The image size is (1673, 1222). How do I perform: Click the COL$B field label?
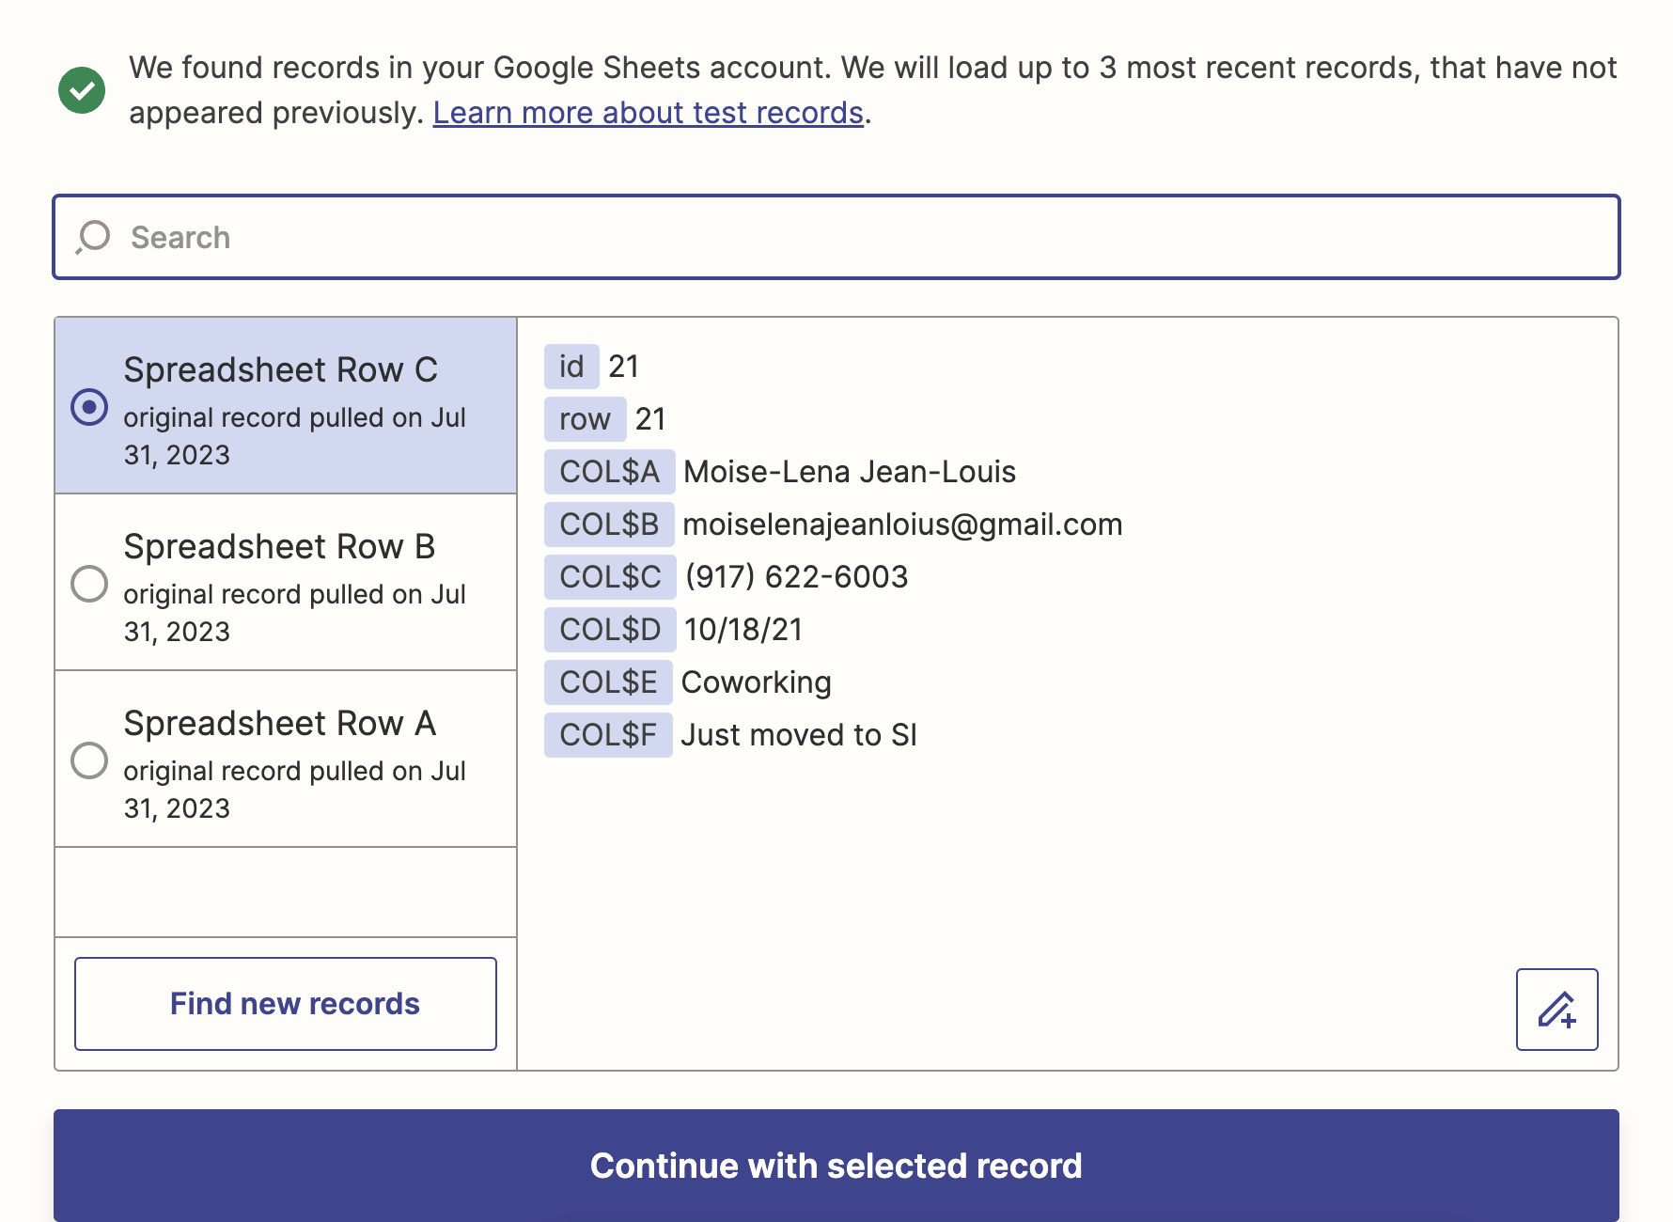[x=609, y=525]
